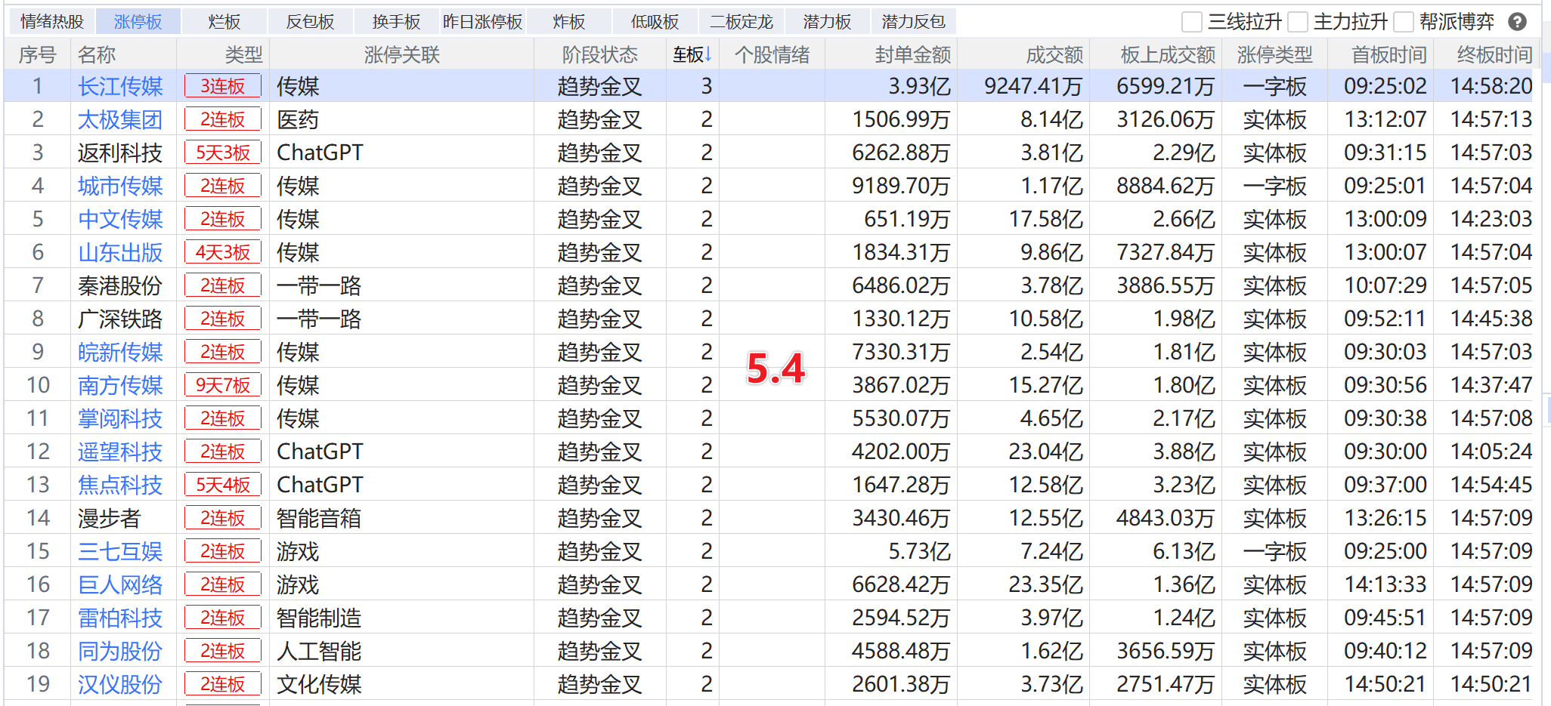The width and height of the screenshot is (1551, 706).
Task: Click the 序号 column header
Action: [38, 54]
